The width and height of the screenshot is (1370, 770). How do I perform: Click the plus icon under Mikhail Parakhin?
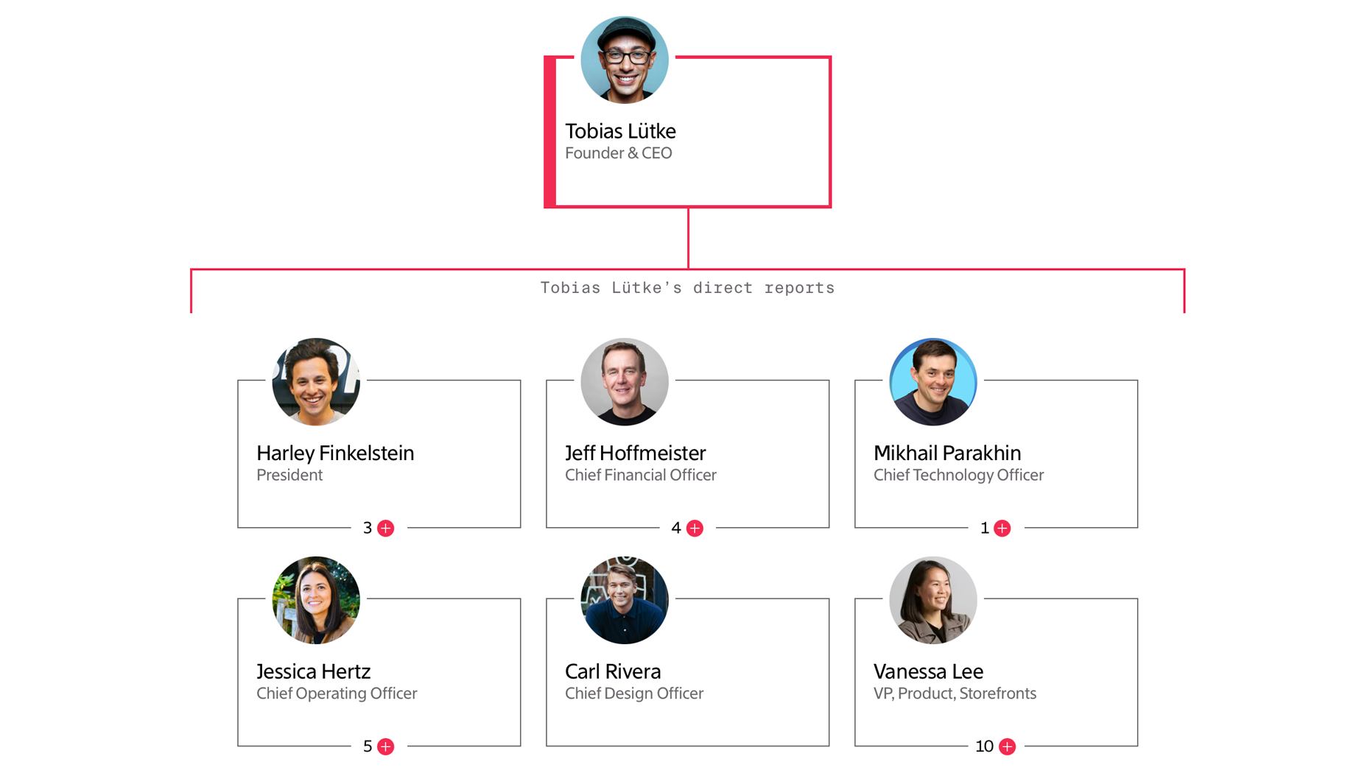click(x=1002, y=529)
